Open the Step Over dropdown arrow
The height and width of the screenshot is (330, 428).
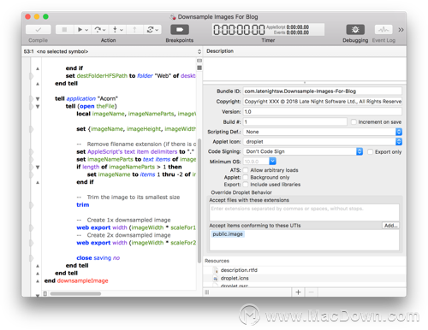point(104,30)
